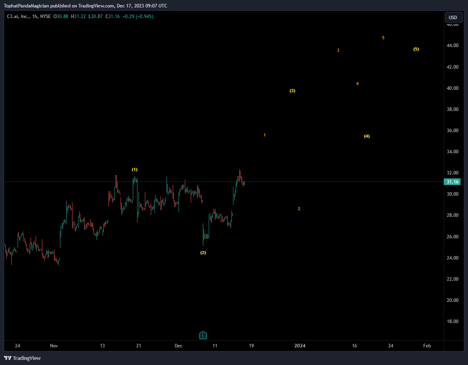The image size is (468, 365).
Task: Select the yellow (3) wave label
Action: (293, 91)
